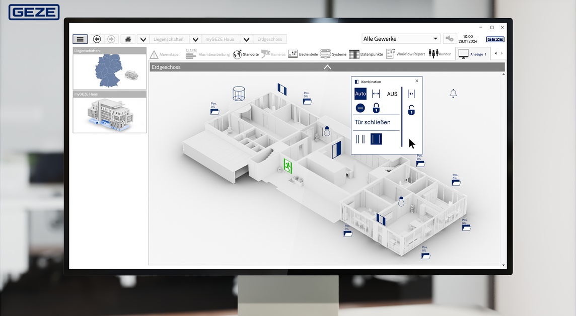This screenshot has height=316, width=576.
Task: Switch to the Standorte tab
Action: 246,54
